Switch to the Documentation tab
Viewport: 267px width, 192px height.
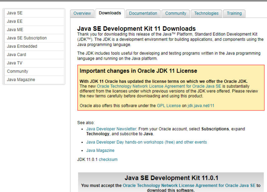pyautogui.click(x=143, y=13)
